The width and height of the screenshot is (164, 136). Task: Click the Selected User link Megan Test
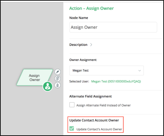pyautogui.click(x=116, y=81)
